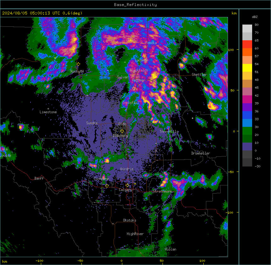The image size is (271, 265).
Task: Click the Banff label
Action: 39,178
